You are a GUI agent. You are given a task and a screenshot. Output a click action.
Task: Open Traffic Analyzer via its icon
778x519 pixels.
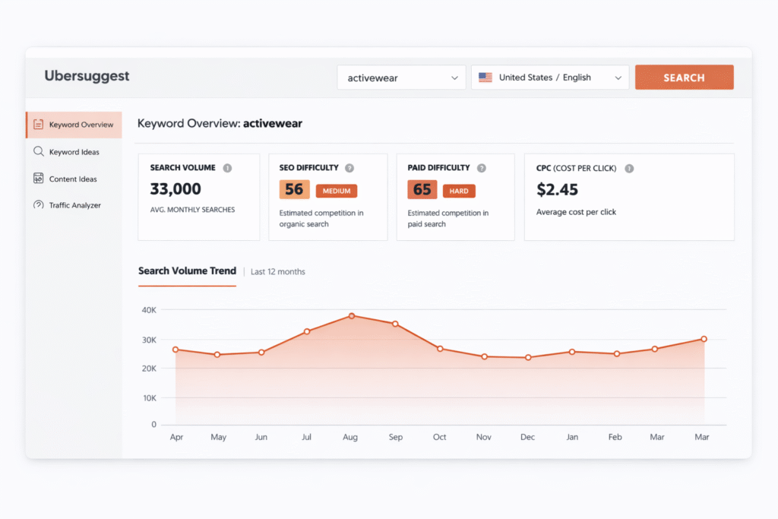[40, 204]
